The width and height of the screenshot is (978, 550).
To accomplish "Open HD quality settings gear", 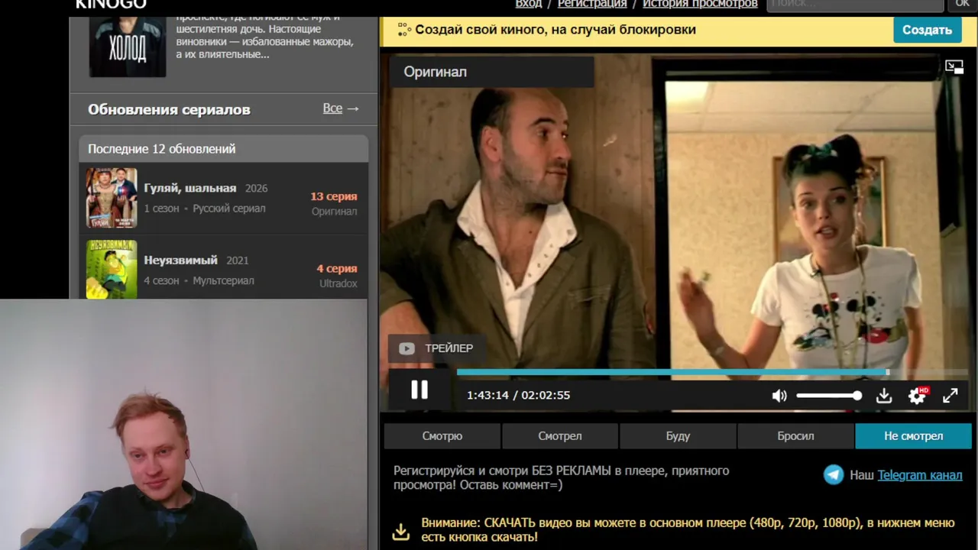I will pyautogui.click(x=917, y=396).
